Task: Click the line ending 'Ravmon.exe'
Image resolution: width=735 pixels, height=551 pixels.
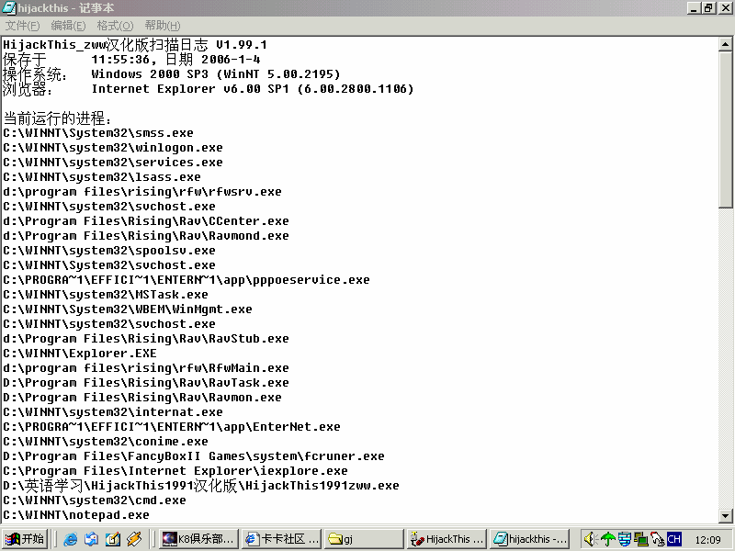Action: click(142, 398)
